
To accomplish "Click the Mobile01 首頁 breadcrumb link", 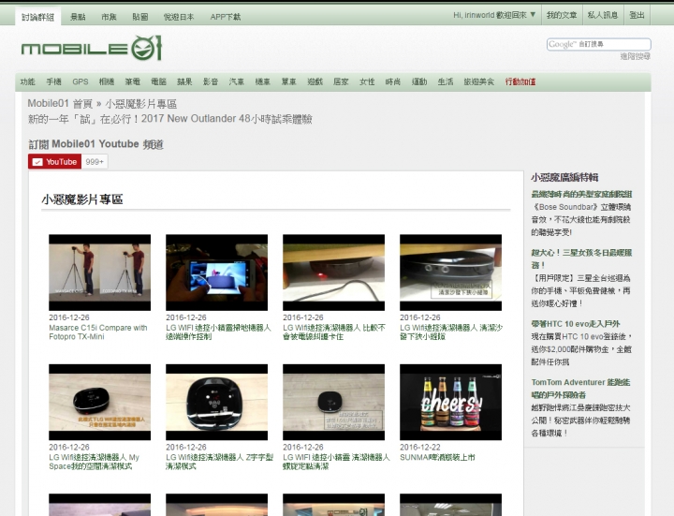I will [x=60, y=104].
